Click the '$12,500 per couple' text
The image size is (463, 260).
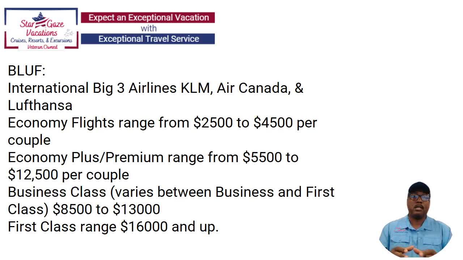(68, 175)
